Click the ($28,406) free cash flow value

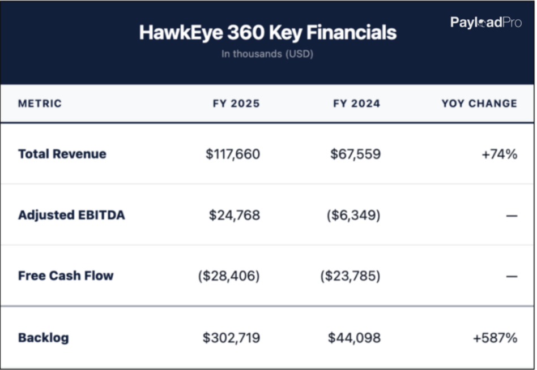pos(229,276)
